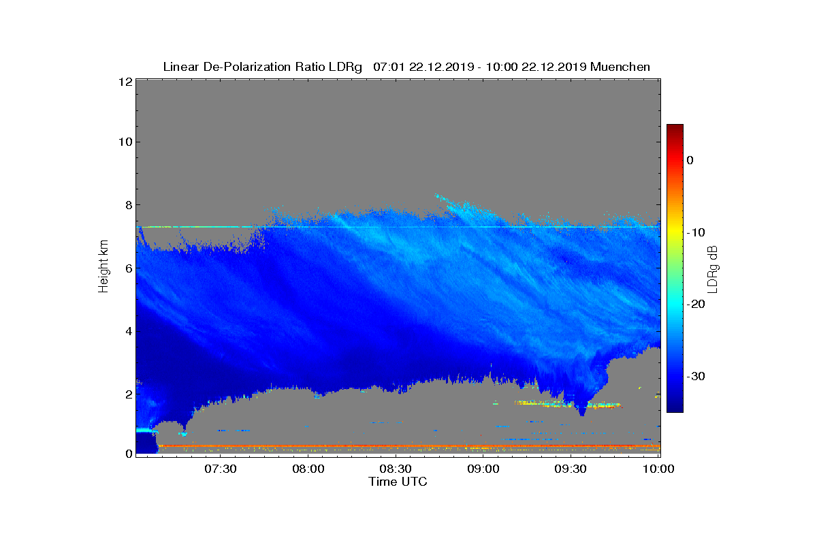This screenshot has height=545, width=817.
Task: Click the 07:30 time tick label
Action: [221, 469]
